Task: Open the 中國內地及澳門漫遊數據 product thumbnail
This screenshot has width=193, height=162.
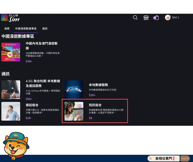Action: click(x=11, y=52)
